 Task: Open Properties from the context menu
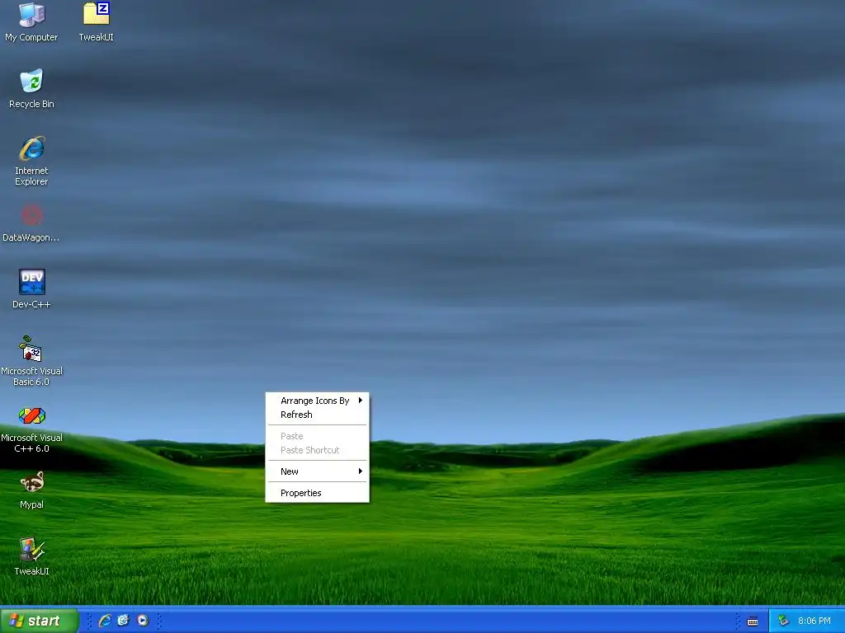pos(318,493)
